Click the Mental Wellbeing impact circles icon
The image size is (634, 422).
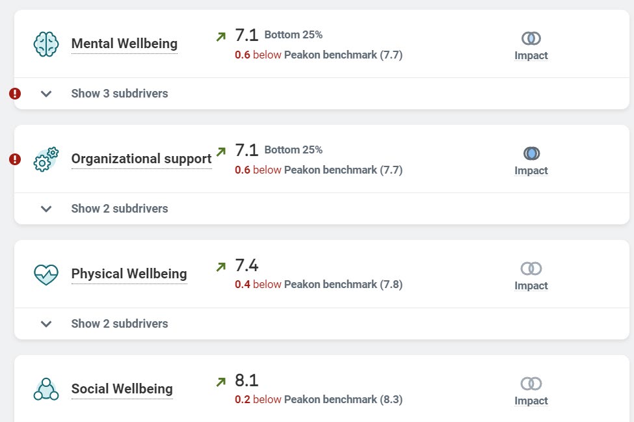531,38
